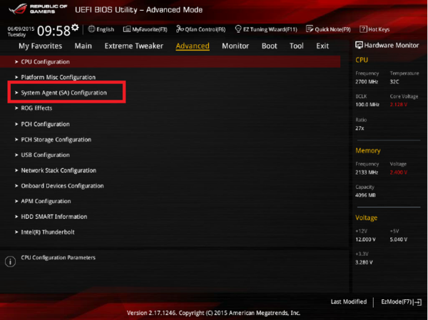Select the Advanced tab

(x=193, y=46)
